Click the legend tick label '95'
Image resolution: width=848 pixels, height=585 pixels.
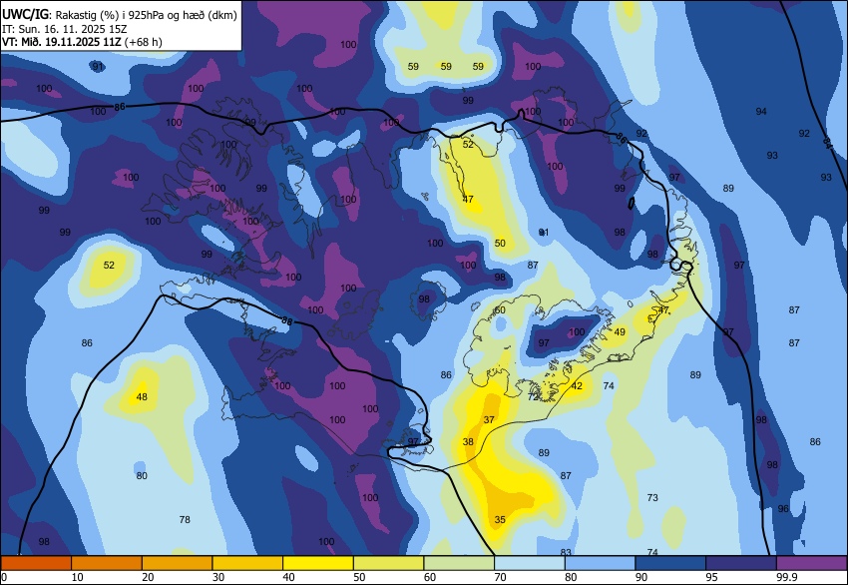click(706, 577)
